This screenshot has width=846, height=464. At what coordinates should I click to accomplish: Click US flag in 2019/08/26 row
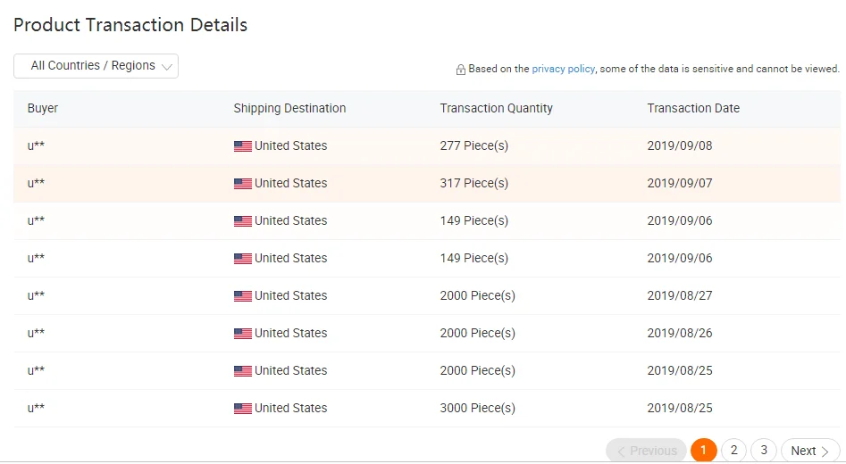(243, 334)
